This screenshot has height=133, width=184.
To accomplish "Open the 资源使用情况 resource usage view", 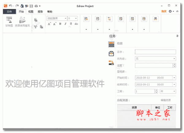I will 22,22.
